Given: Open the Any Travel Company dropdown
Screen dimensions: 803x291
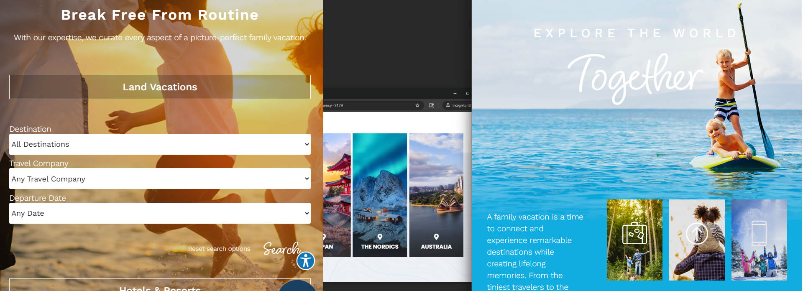Looking at the screenshot, I should pos(160,179).
